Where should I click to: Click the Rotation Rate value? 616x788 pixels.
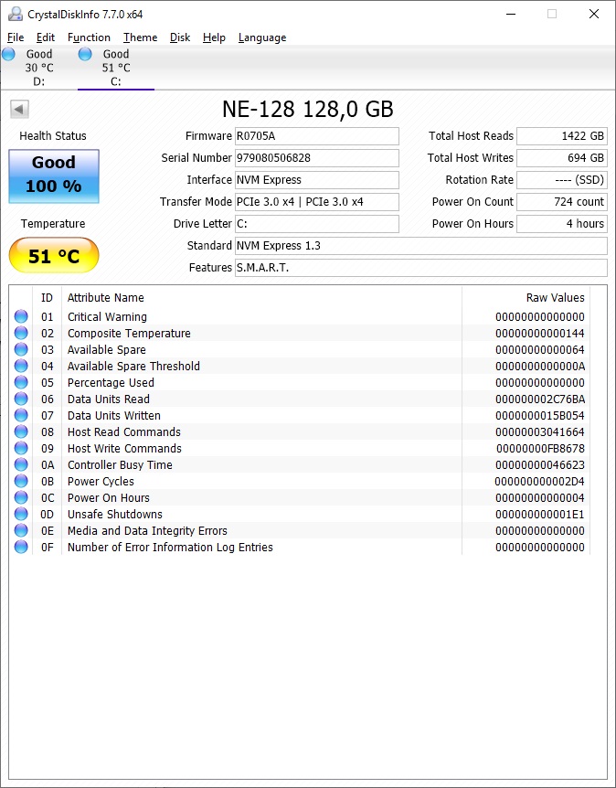(562, 180)
